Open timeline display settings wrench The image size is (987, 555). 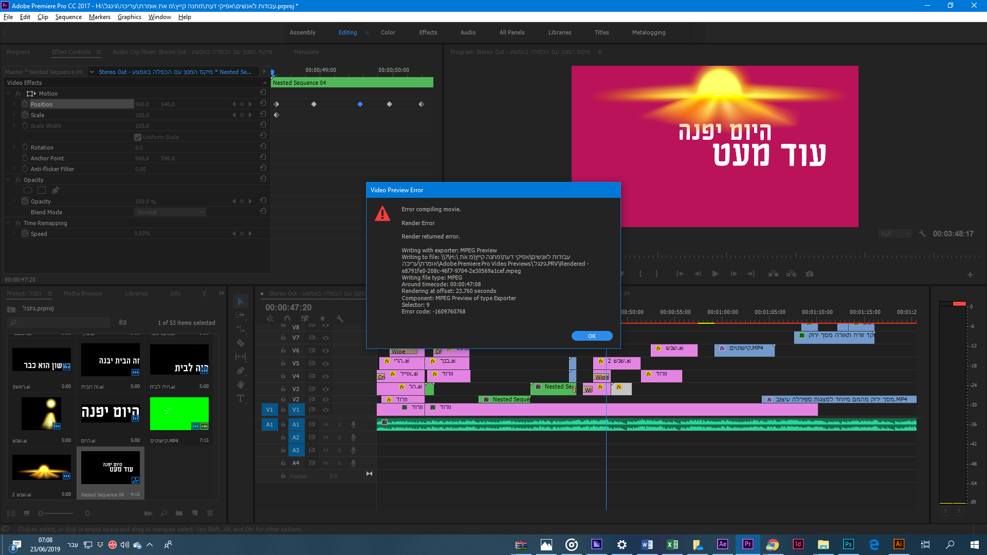coord(339,319)
